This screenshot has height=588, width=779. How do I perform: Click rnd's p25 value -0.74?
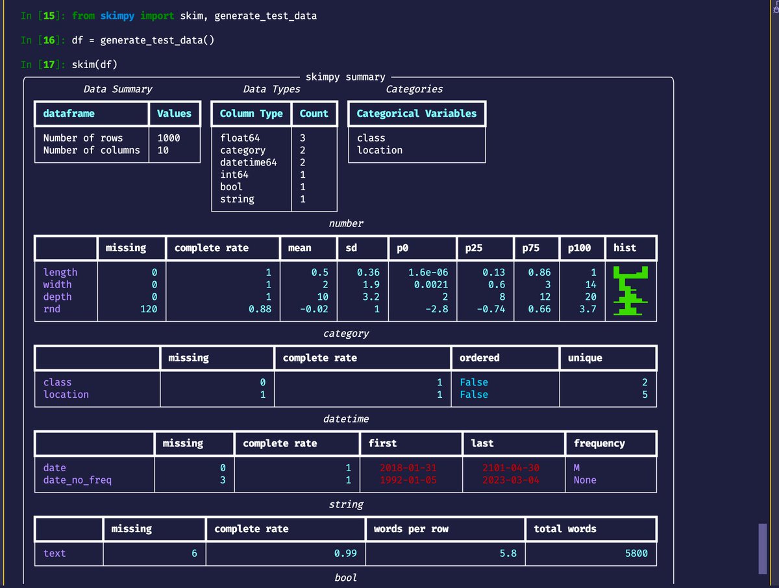tap(491, 309)
